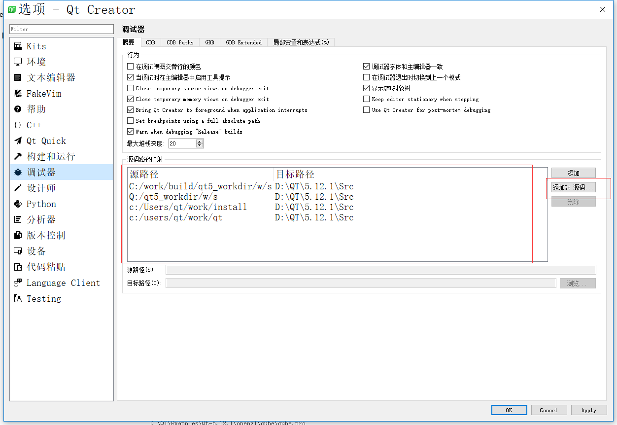Enable Set breakpoints using full absolute path
The image size is (617, 425).
pos(131,121)
